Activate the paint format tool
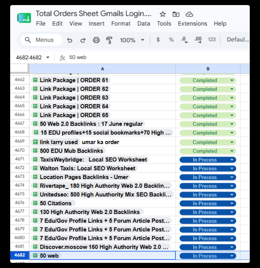Image resolution: width=260 pixels, height=268 pixels. [x=109, y=40]
